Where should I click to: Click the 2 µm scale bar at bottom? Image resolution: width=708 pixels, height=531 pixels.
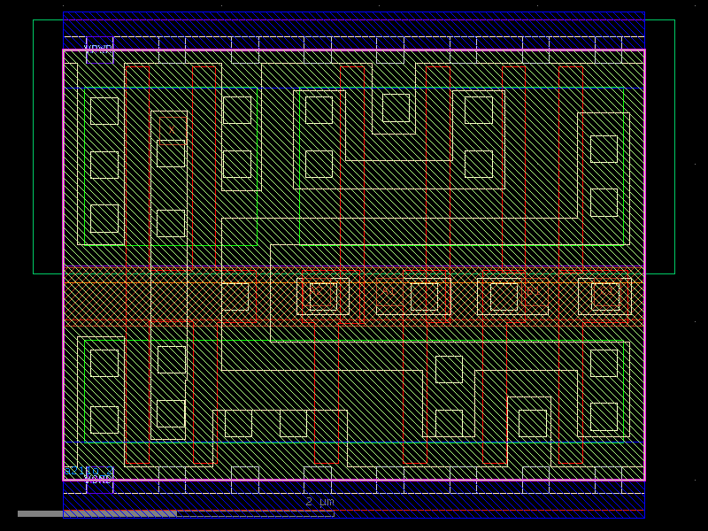319,502
